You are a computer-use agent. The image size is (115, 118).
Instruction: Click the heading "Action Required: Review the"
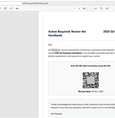[67, 32]
